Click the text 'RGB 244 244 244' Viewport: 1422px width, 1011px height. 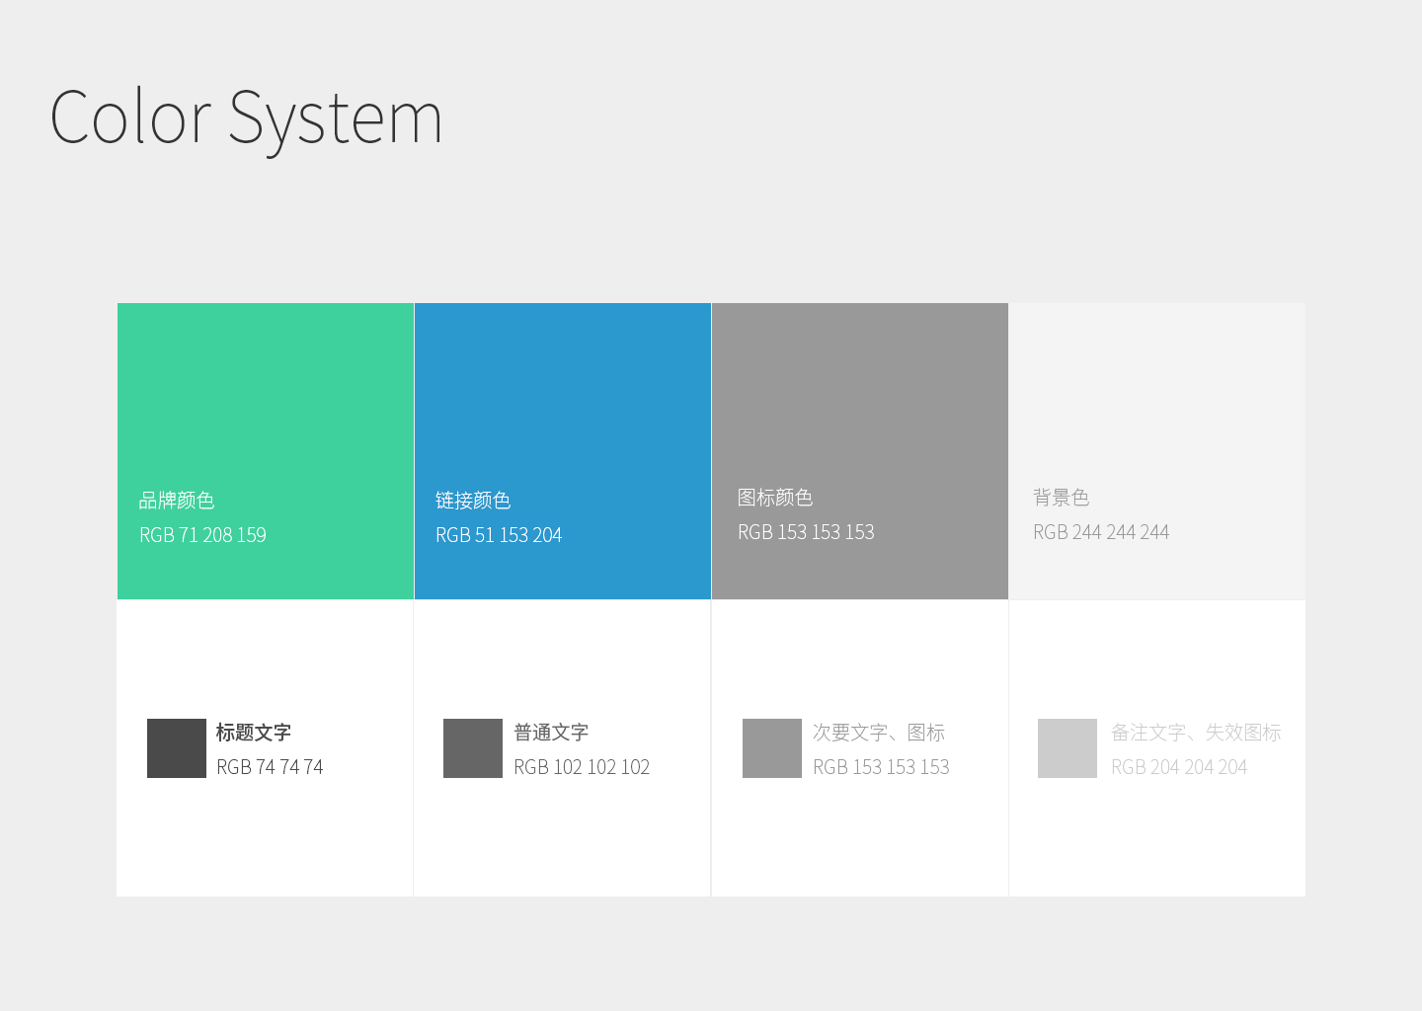coord(1101,532)
